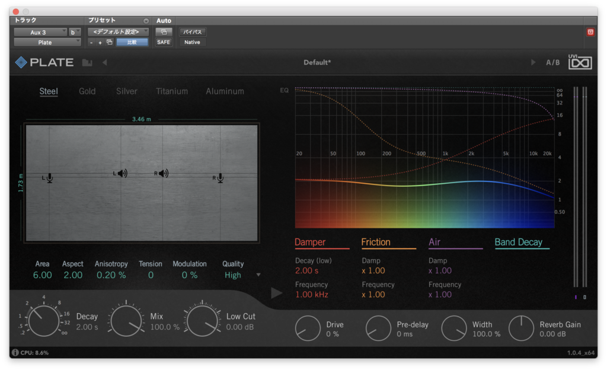Toggle the SAFE automation button

pos(164,42)
